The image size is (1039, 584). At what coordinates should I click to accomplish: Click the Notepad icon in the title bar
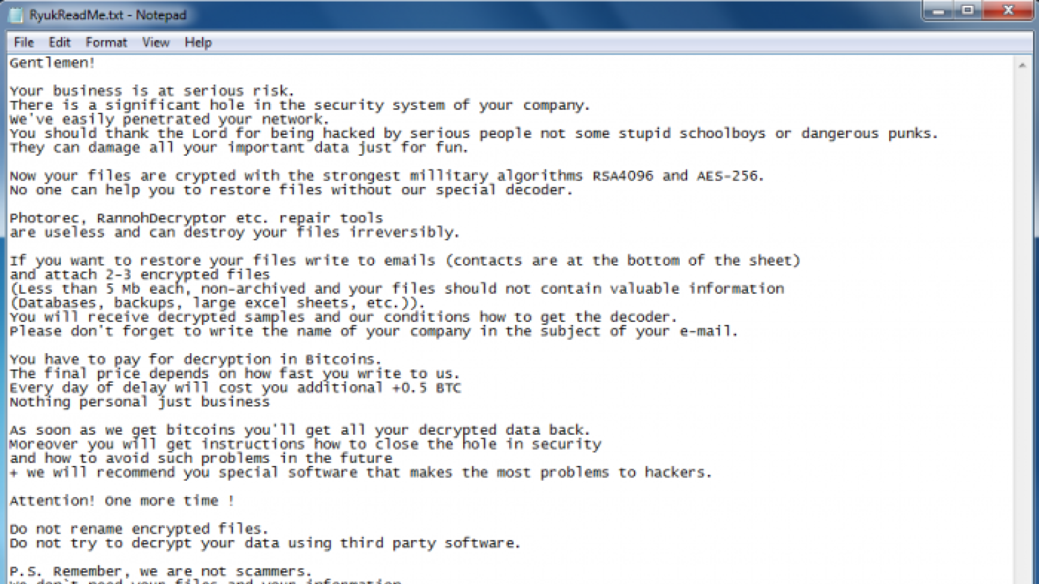(x=15, y=14)
